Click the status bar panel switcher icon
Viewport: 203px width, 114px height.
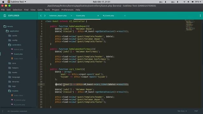coord(3,111)
